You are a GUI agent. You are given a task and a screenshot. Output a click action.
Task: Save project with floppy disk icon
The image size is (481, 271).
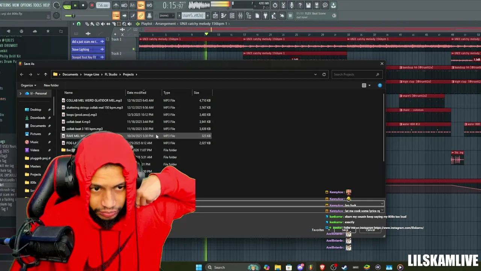tap(309, 5)
